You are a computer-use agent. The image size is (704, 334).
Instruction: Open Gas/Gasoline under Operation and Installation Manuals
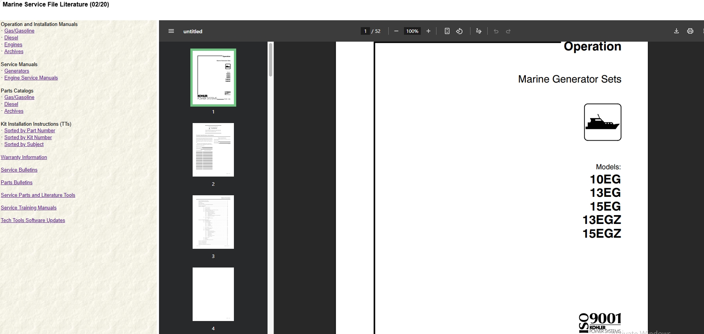pos(19,31)
